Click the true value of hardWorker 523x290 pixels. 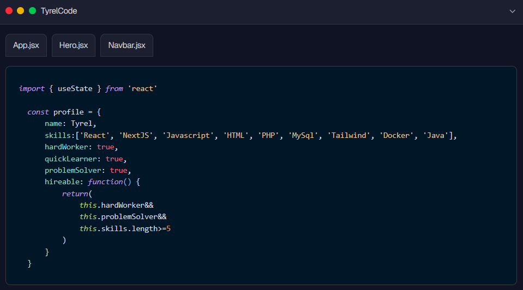pyautogui.click(x=105, y=147)
